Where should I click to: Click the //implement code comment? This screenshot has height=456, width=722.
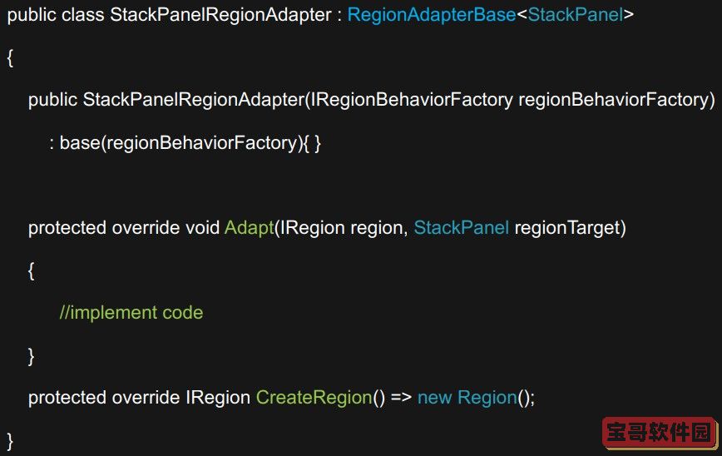pyautogui.click(x=131, y=313)
